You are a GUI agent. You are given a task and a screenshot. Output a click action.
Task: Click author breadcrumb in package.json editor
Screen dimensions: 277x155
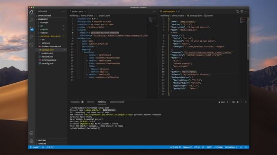(x=209, y=15)
